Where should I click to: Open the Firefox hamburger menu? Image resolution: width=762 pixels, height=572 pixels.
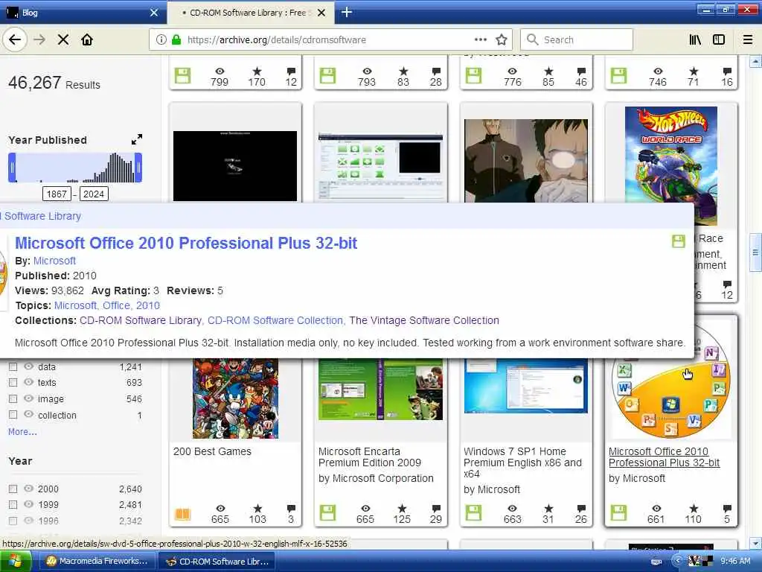pyautogui.click(x=748, y=40)
